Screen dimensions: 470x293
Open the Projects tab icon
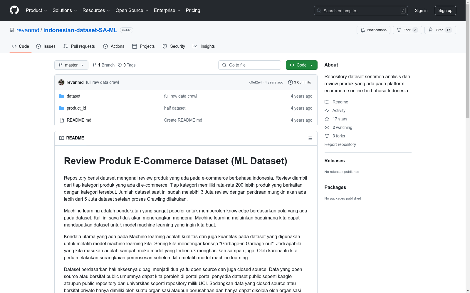[135, 46]
